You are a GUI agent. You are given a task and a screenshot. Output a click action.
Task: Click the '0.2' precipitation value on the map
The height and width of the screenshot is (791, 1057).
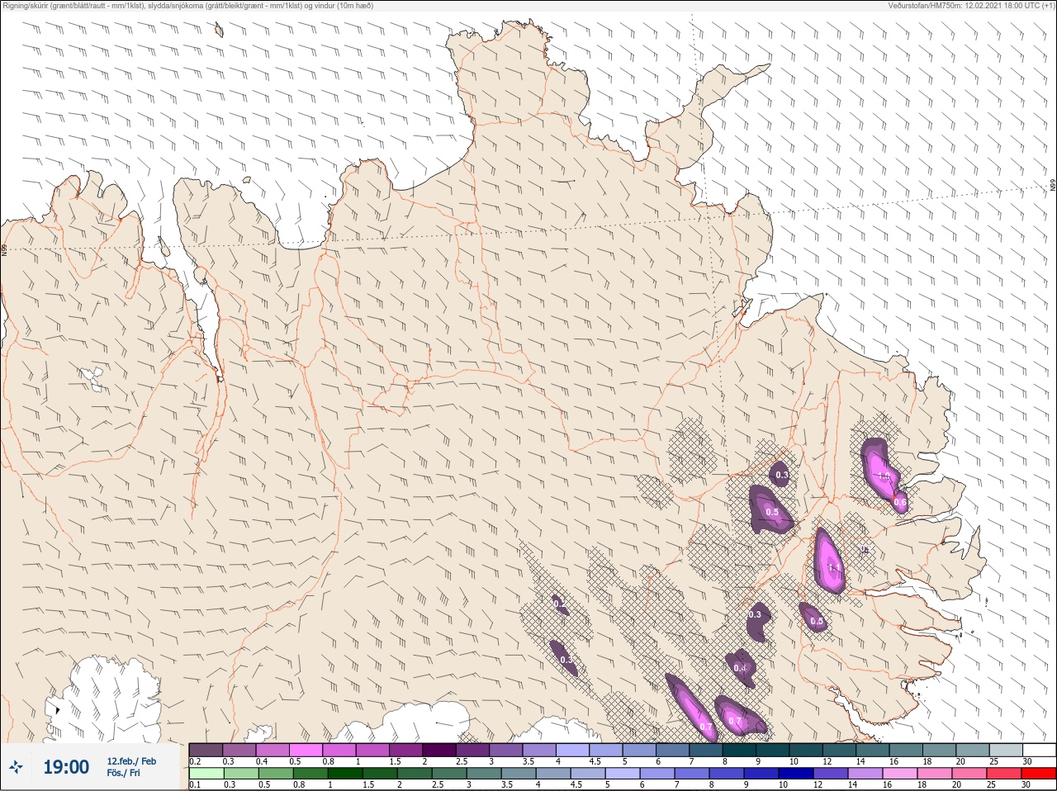point(560,605)
